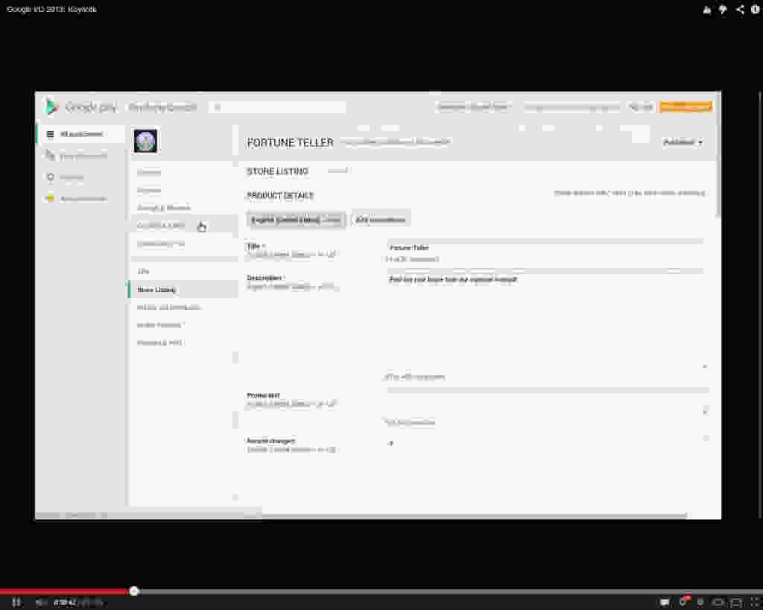Viewport: 763px width, 610px height.
Task: Click the Description text box in product details
Action: click(547, 320)
